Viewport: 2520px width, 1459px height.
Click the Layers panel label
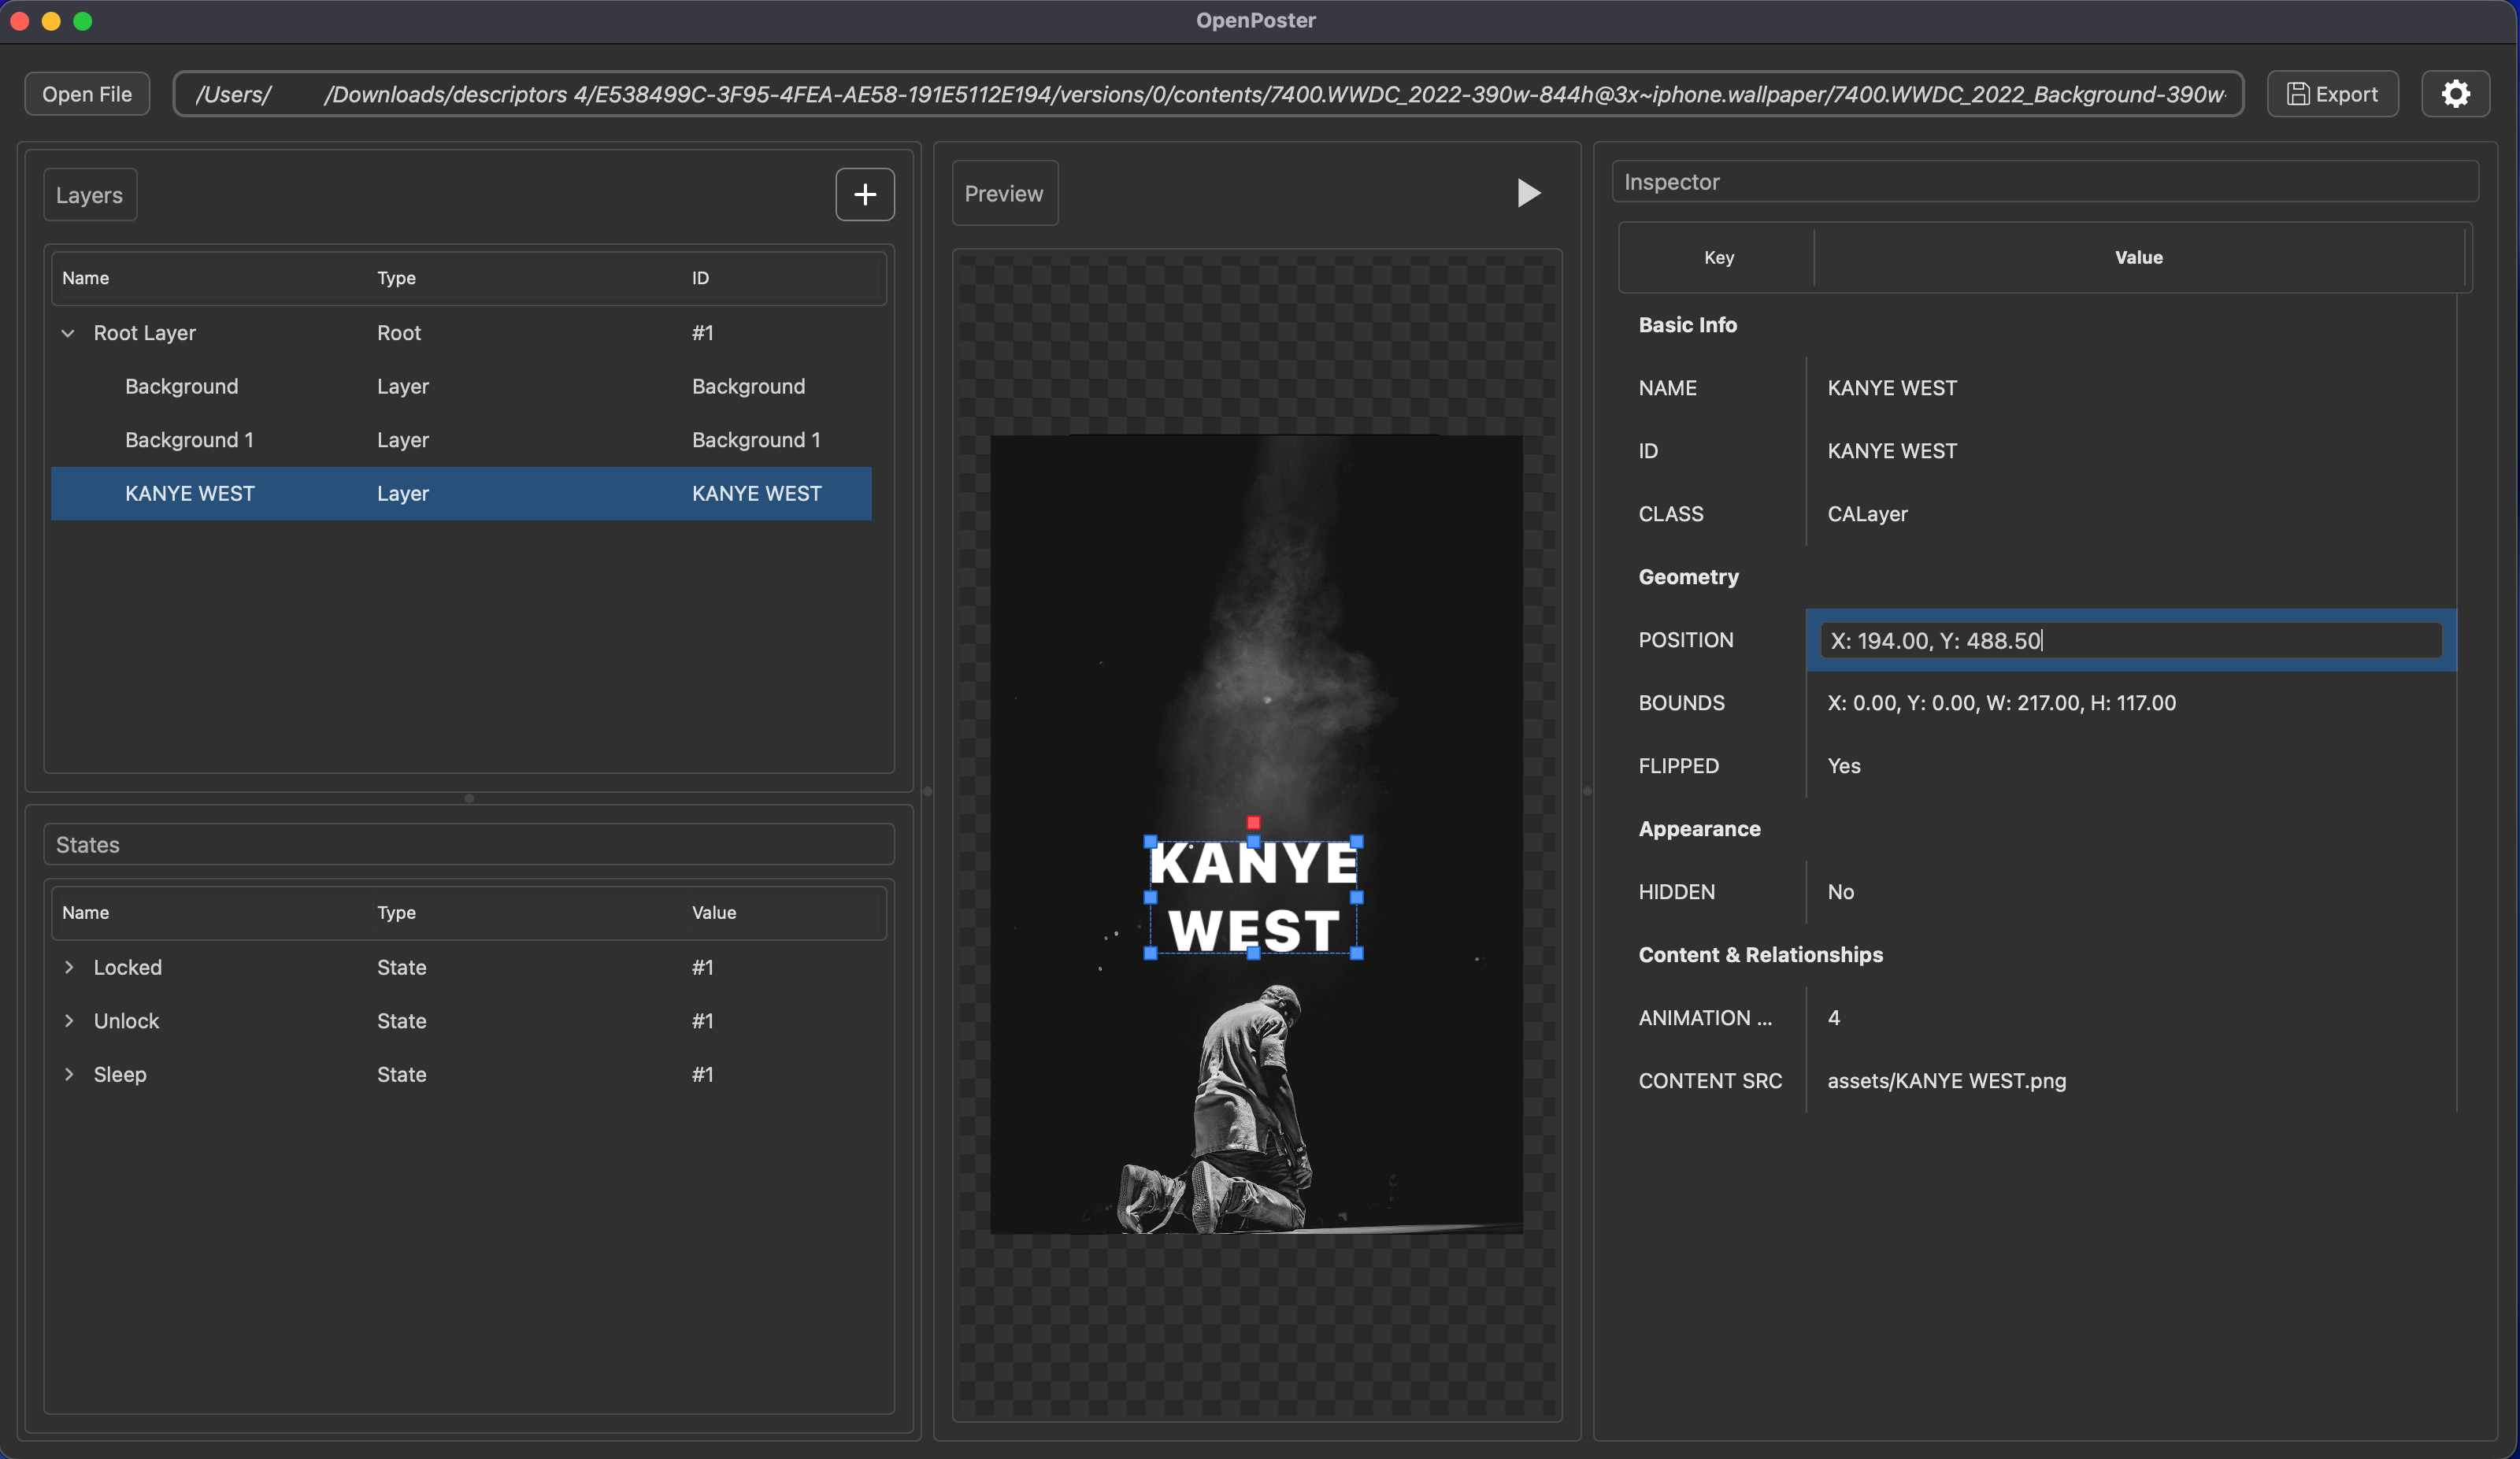click(x=89, y=195)
